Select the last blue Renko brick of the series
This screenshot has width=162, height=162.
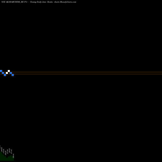(x=13, y=75)
